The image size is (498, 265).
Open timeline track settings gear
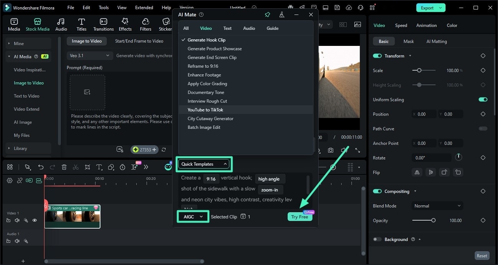(10, 180)
